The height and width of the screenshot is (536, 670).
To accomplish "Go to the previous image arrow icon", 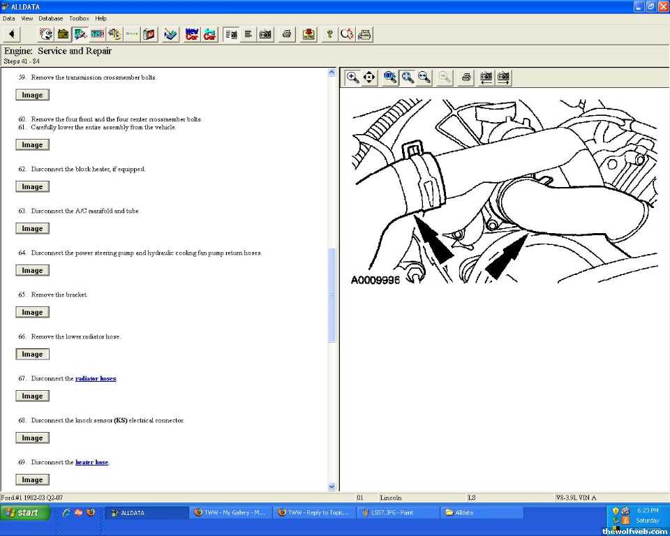I will tap(486, 77).
